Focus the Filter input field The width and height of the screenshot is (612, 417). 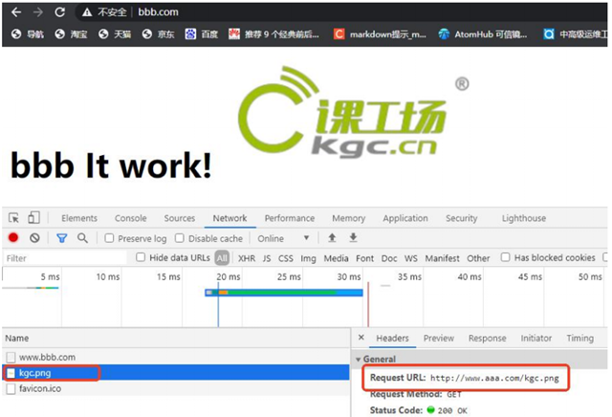click(65, 258)
